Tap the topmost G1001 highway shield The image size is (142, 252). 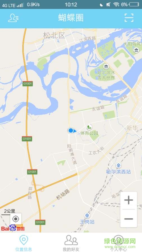[x=28, y=83]
